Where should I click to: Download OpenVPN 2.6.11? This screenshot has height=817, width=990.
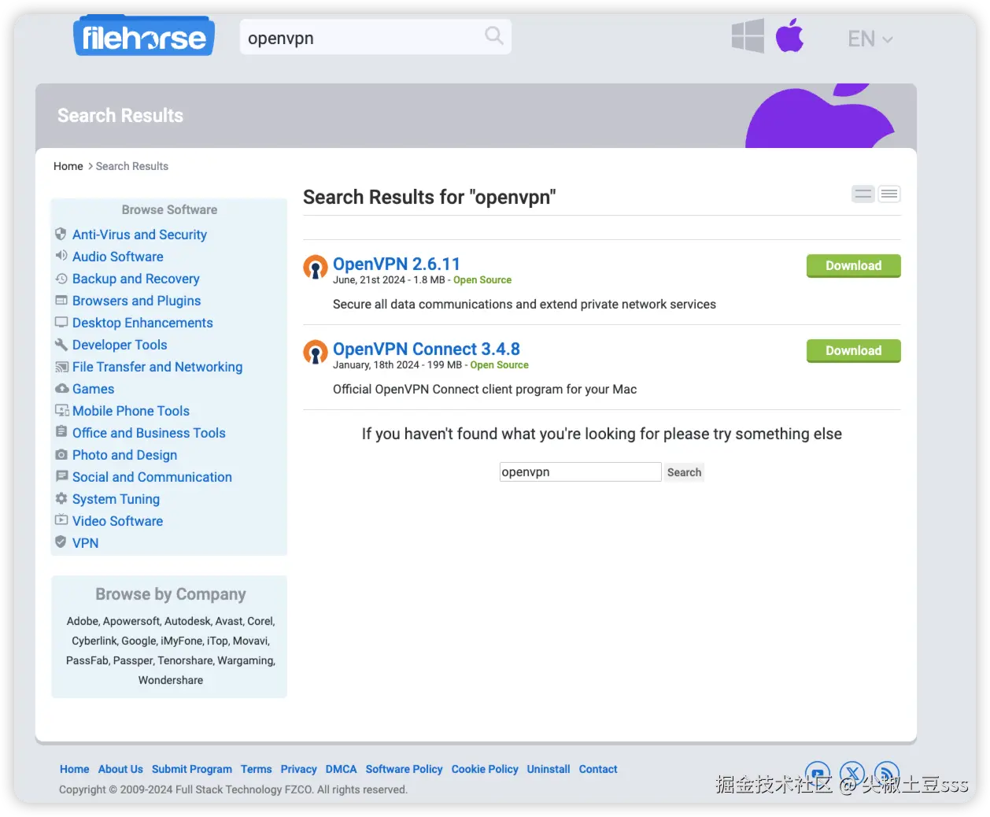[853, 266]
